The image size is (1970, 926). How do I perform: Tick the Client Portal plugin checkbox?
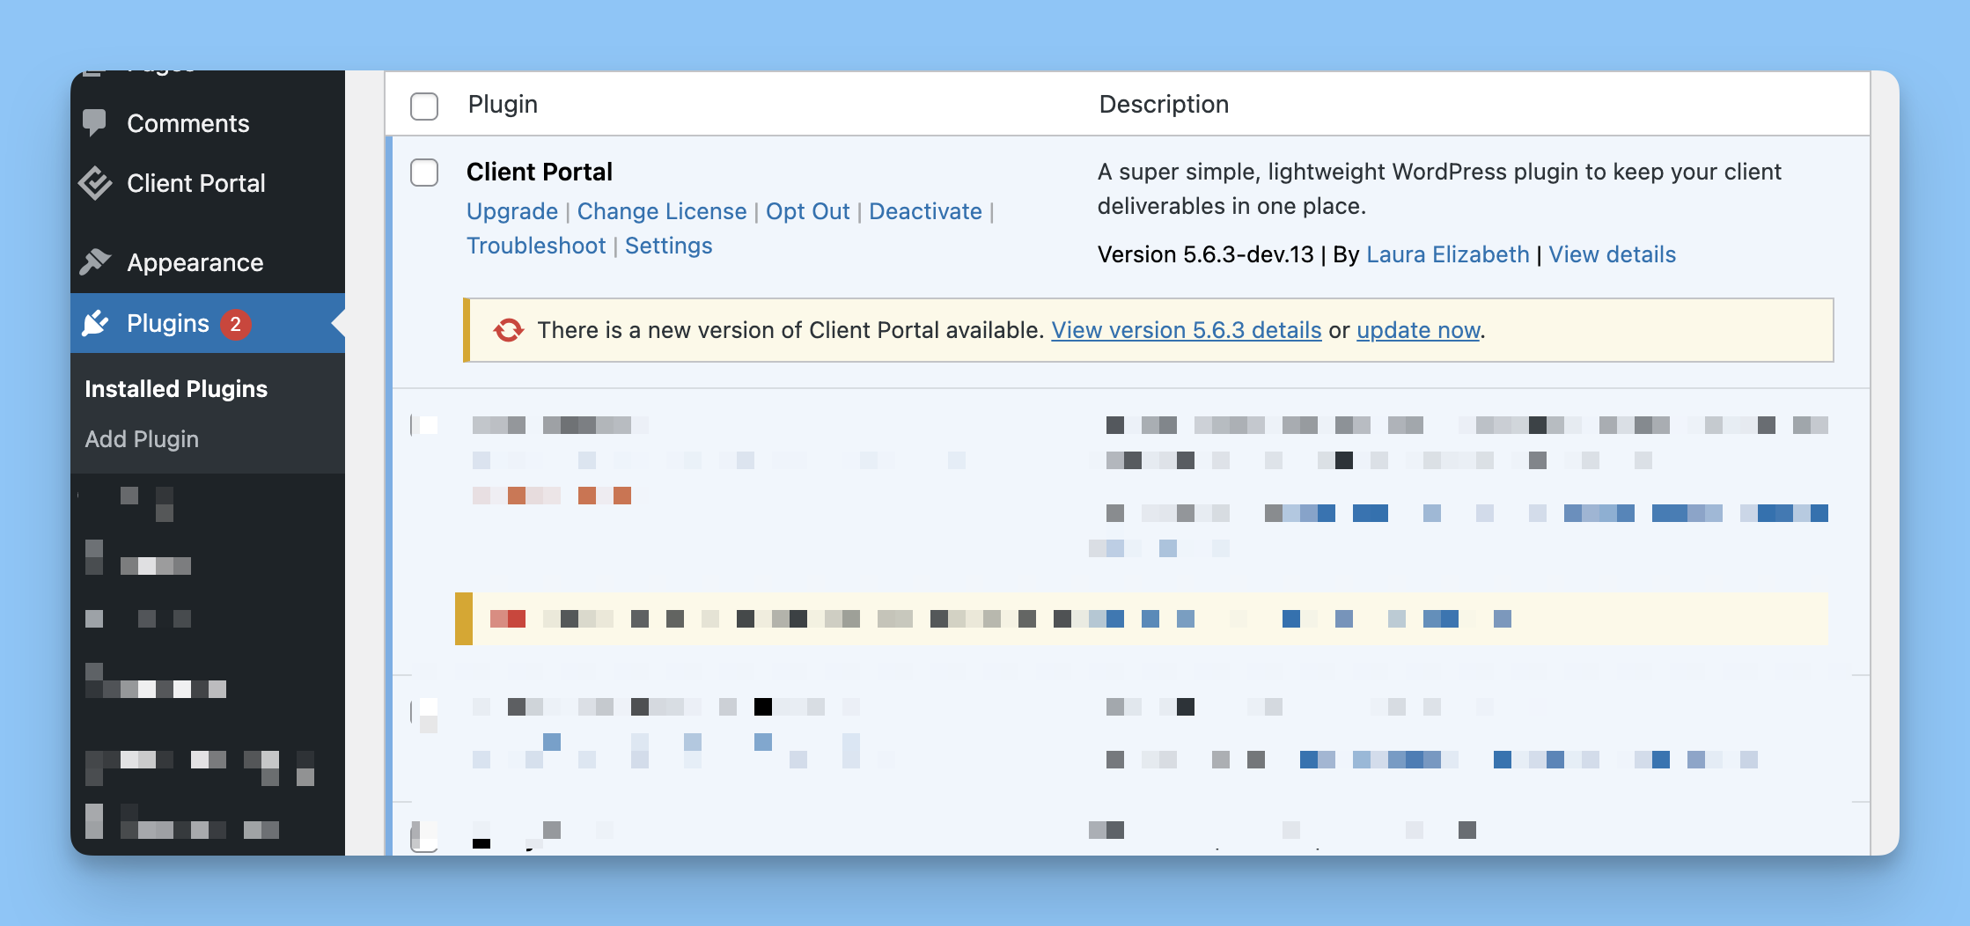(424, 173)
